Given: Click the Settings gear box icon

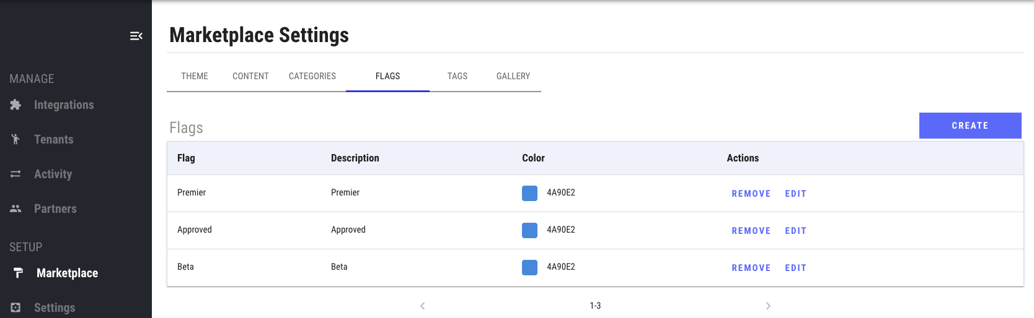Looking at the screenshot, I should [15, 307].
